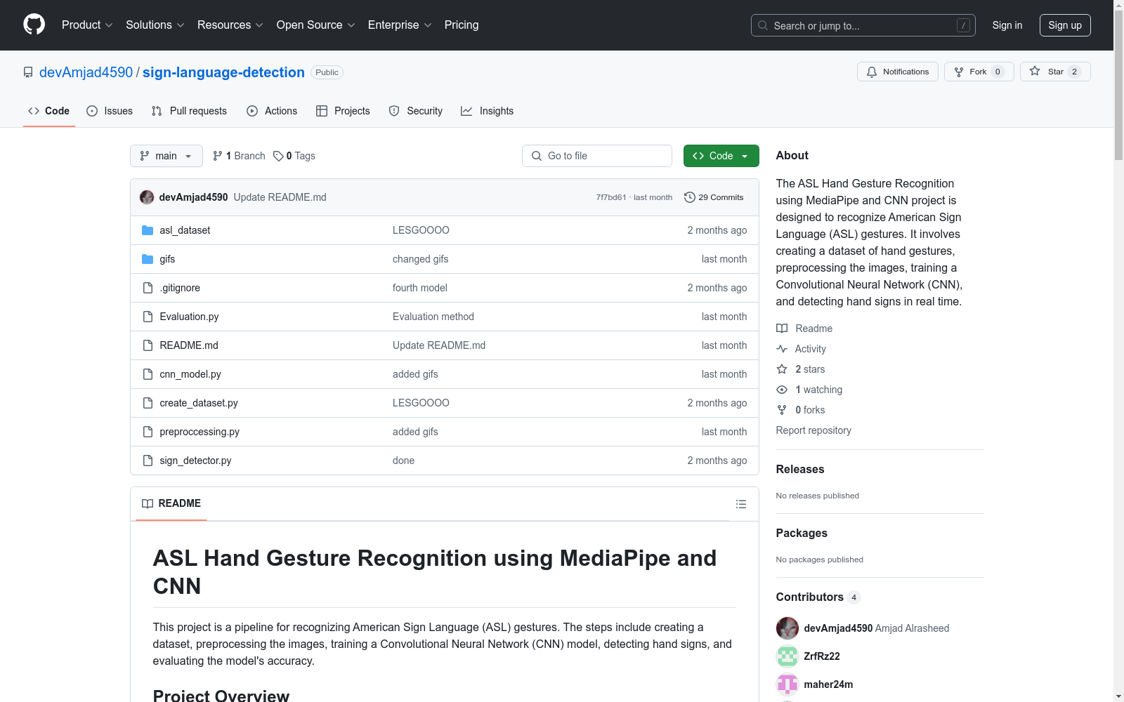Click Sign in
Image resolution: width=1124 pixels, height=702 pixels.
coord(1007,25)
